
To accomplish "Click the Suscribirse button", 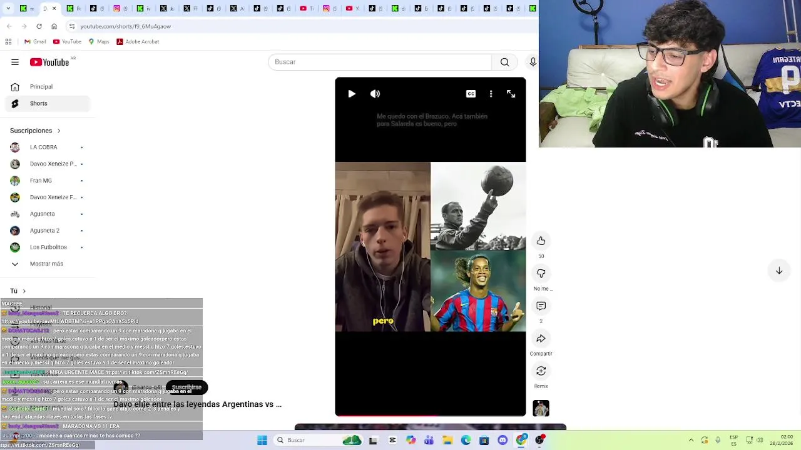I will pos(186,387).
